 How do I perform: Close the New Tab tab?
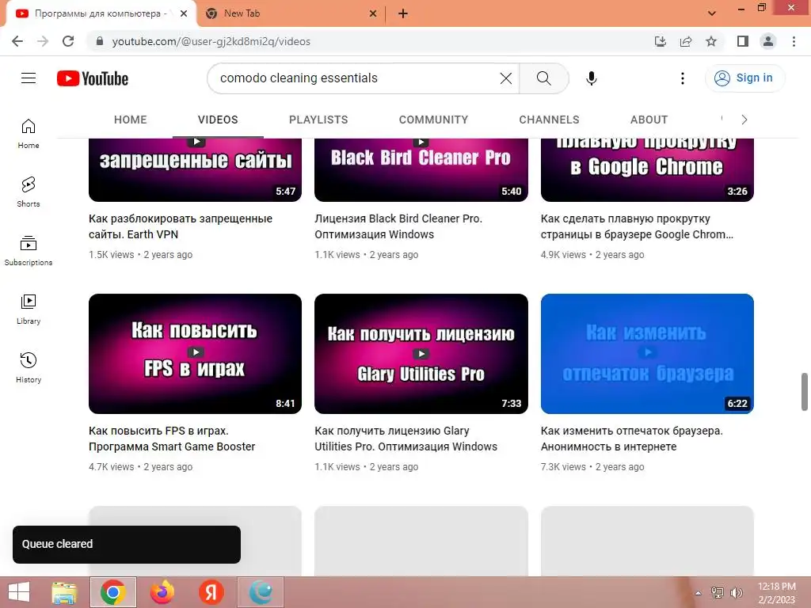[x=373, y=14]
